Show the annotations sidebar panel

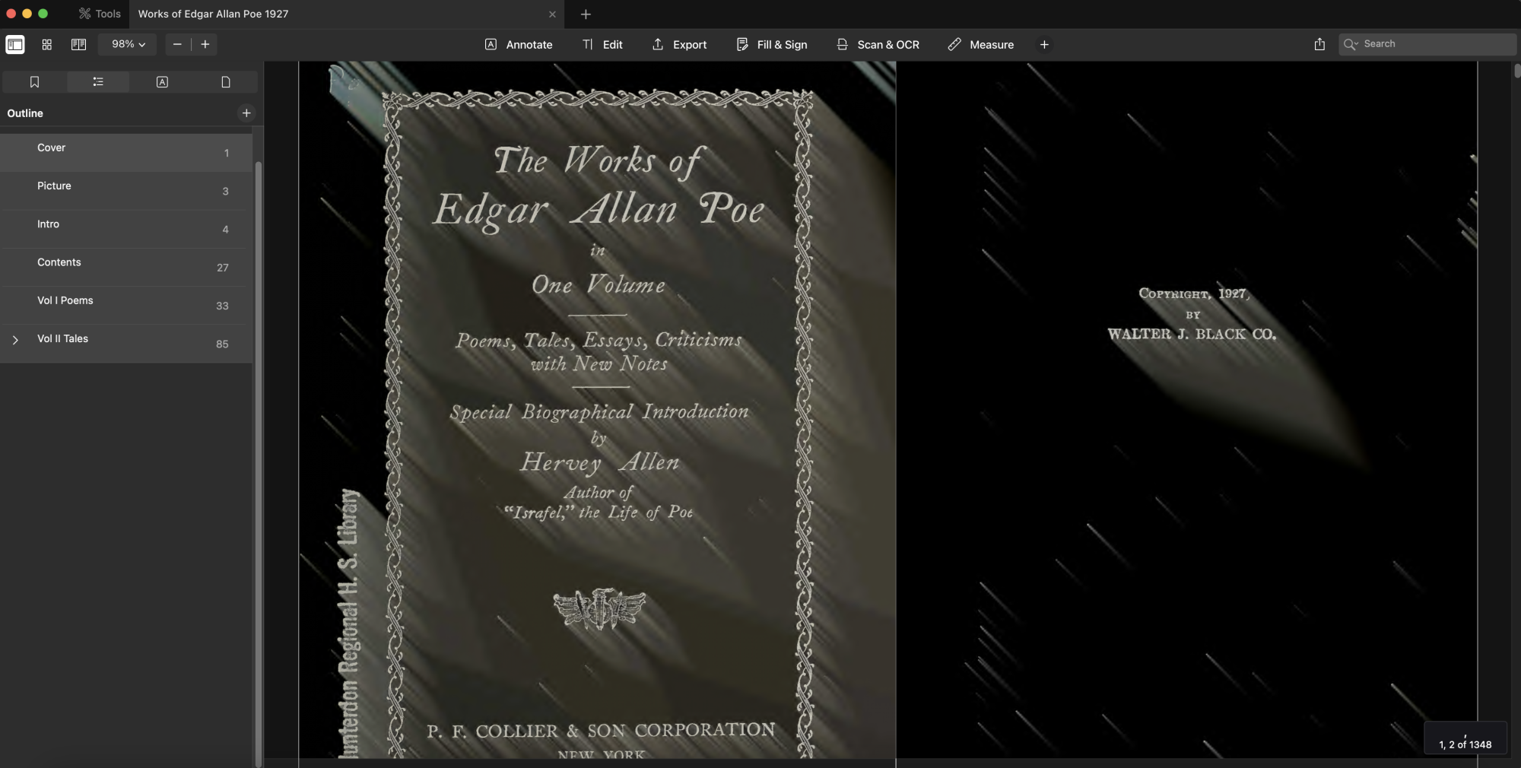pyautogui.click(x=162, y=82)
